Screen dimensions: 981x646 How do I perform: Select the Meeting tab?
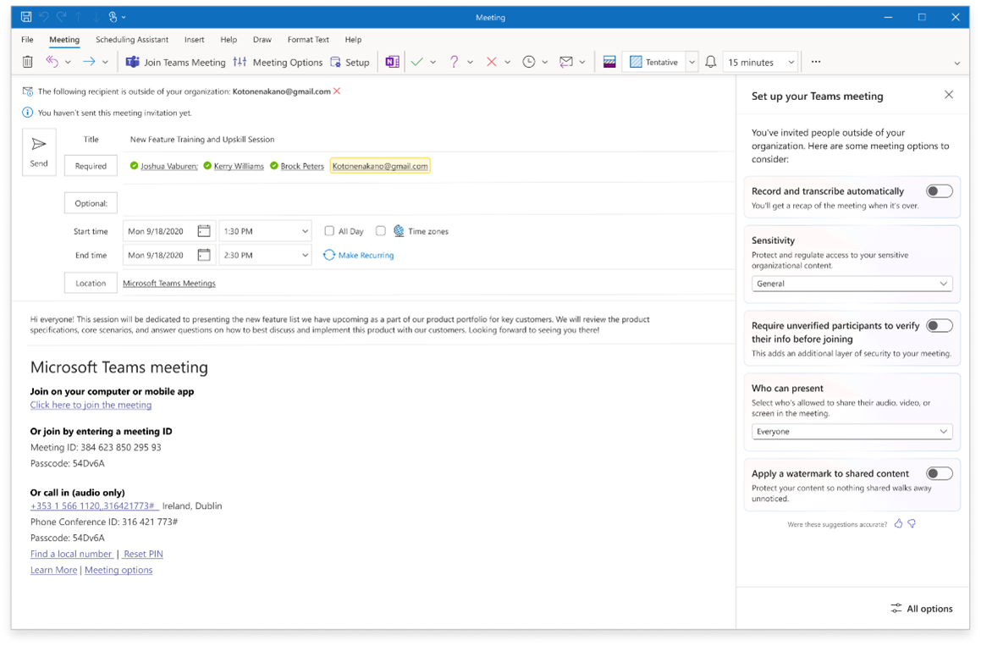point(64,40)
